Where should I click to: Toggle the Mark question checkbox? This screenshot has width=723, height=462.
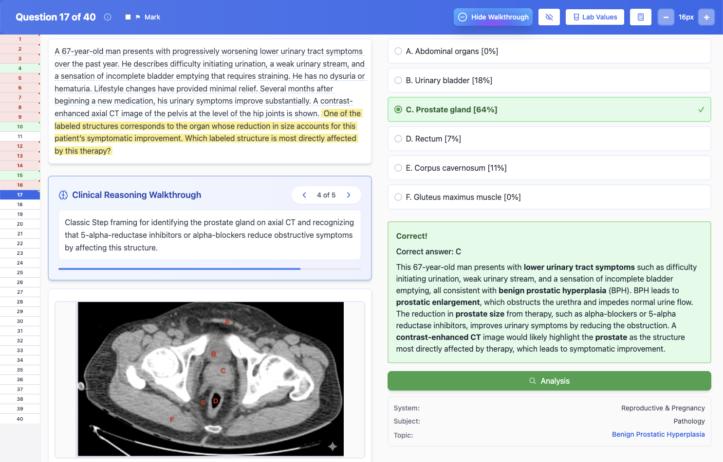128,17
